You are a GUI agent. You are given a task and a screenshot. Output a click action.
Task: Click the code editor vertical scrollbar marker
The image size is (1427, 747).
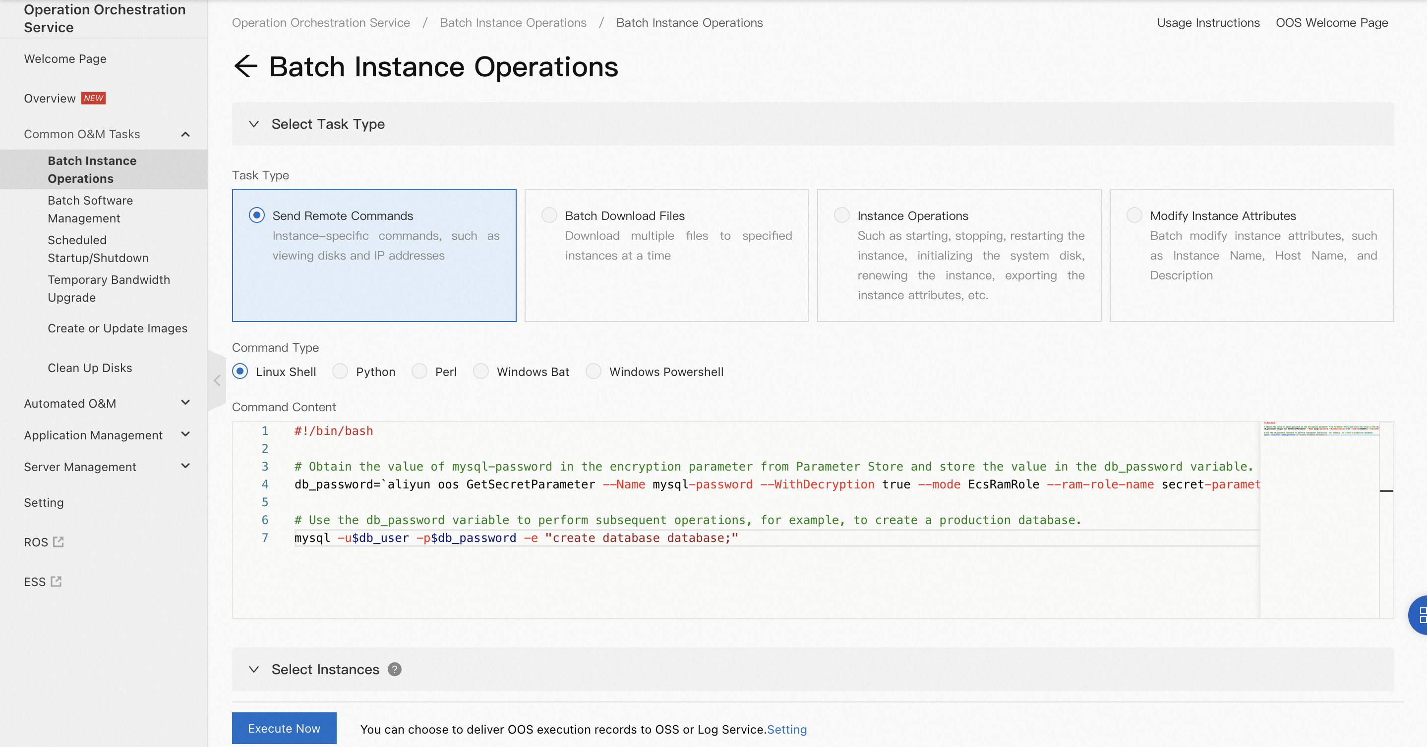(x=1386, y=491)
